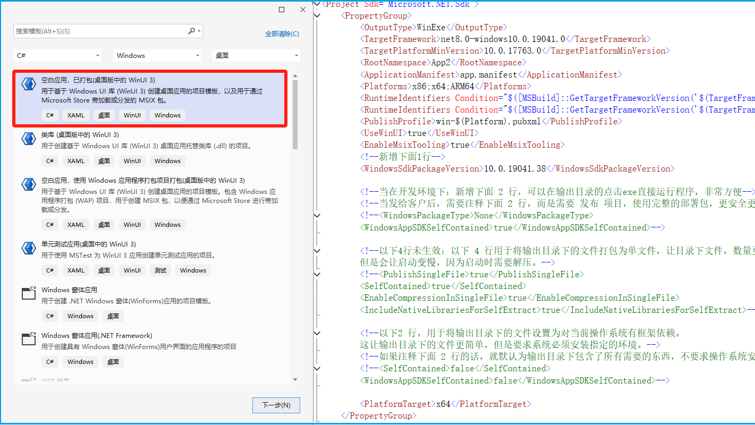Select Windows 窗体应用(.NET Framework) template title
The width and height of the screenshot is (755, 425).
(x=97, y=336)
